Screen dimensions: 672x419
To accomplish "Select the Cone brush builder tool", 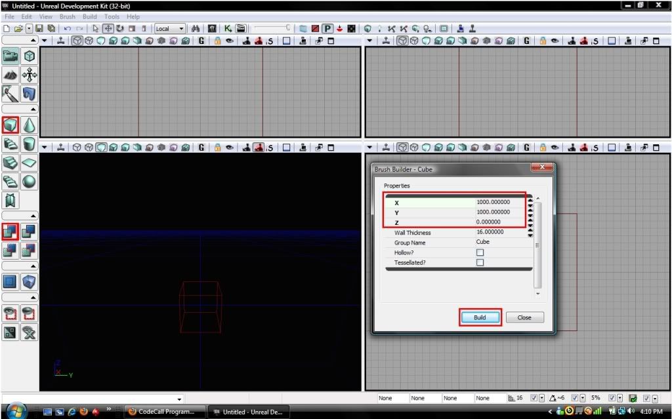I will click(29, 125).
